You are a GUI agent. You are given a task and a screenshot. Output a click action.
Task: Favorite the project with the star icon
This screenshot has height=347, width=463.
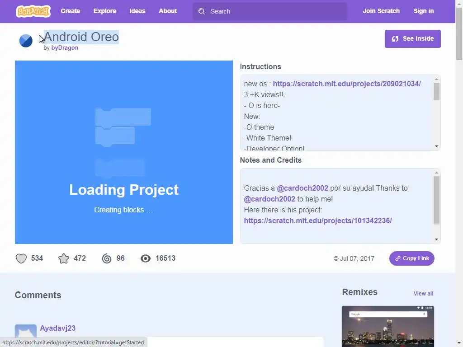pos(64,258)
